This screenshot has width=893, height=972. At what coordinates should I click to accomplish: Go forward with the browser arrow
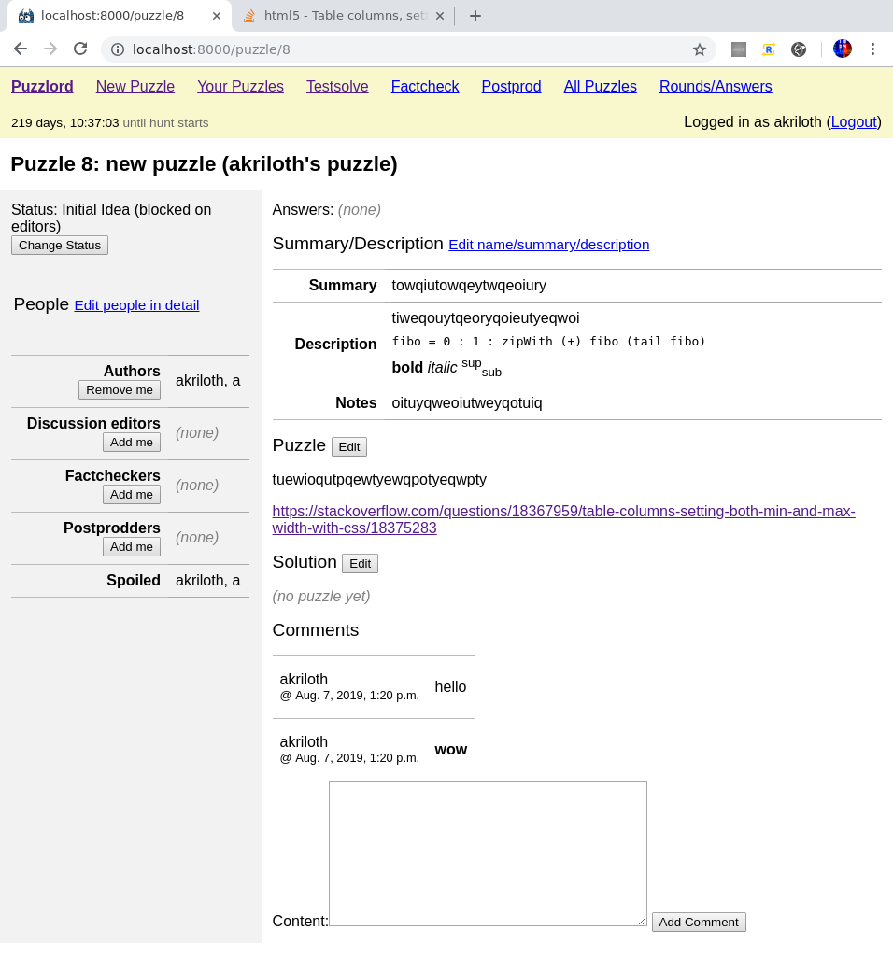click(50, 49)
